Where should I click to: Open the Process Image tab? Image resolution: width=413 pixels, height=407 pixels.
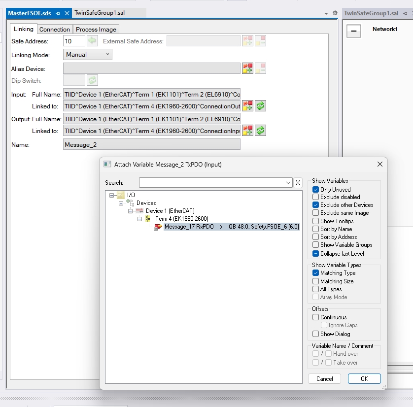point(96,30)
